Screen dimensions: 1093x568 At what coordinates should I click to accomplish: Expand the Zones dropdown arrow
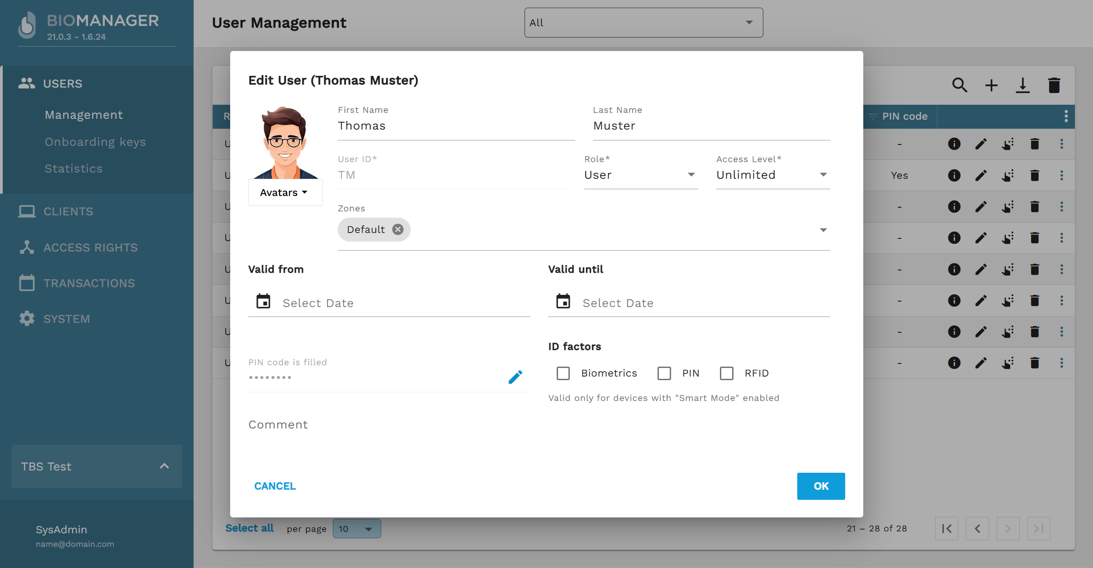tap(823, 230)
